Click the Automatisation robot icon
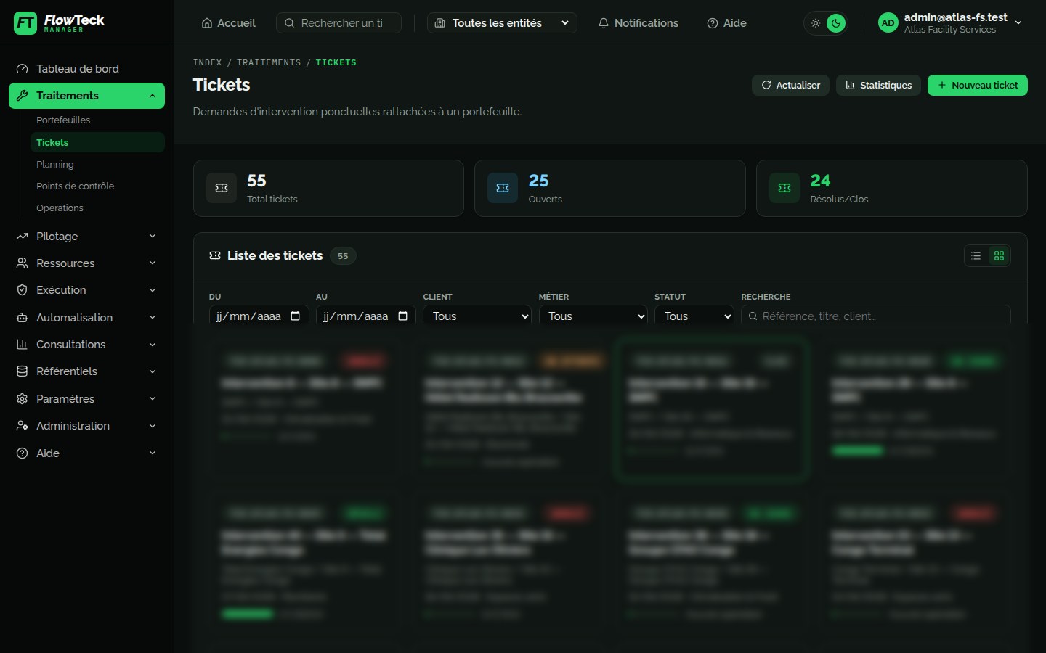This screenshot has width=1046, height=653. [x=23, y=318]
